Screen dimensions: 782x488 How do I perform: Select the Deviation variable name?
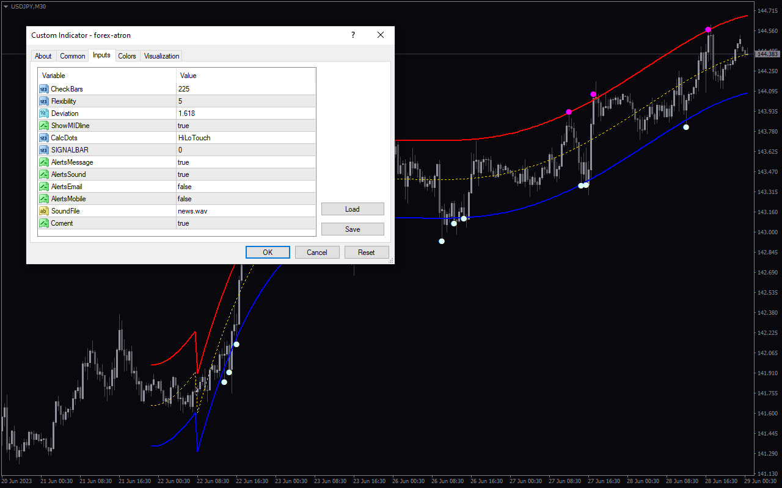click(65, 113)
